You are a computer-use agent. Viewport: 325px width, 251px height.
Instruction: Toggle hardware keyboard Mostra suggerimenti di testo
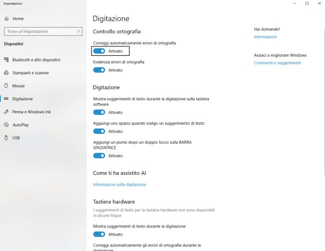[x=99, y=234]
